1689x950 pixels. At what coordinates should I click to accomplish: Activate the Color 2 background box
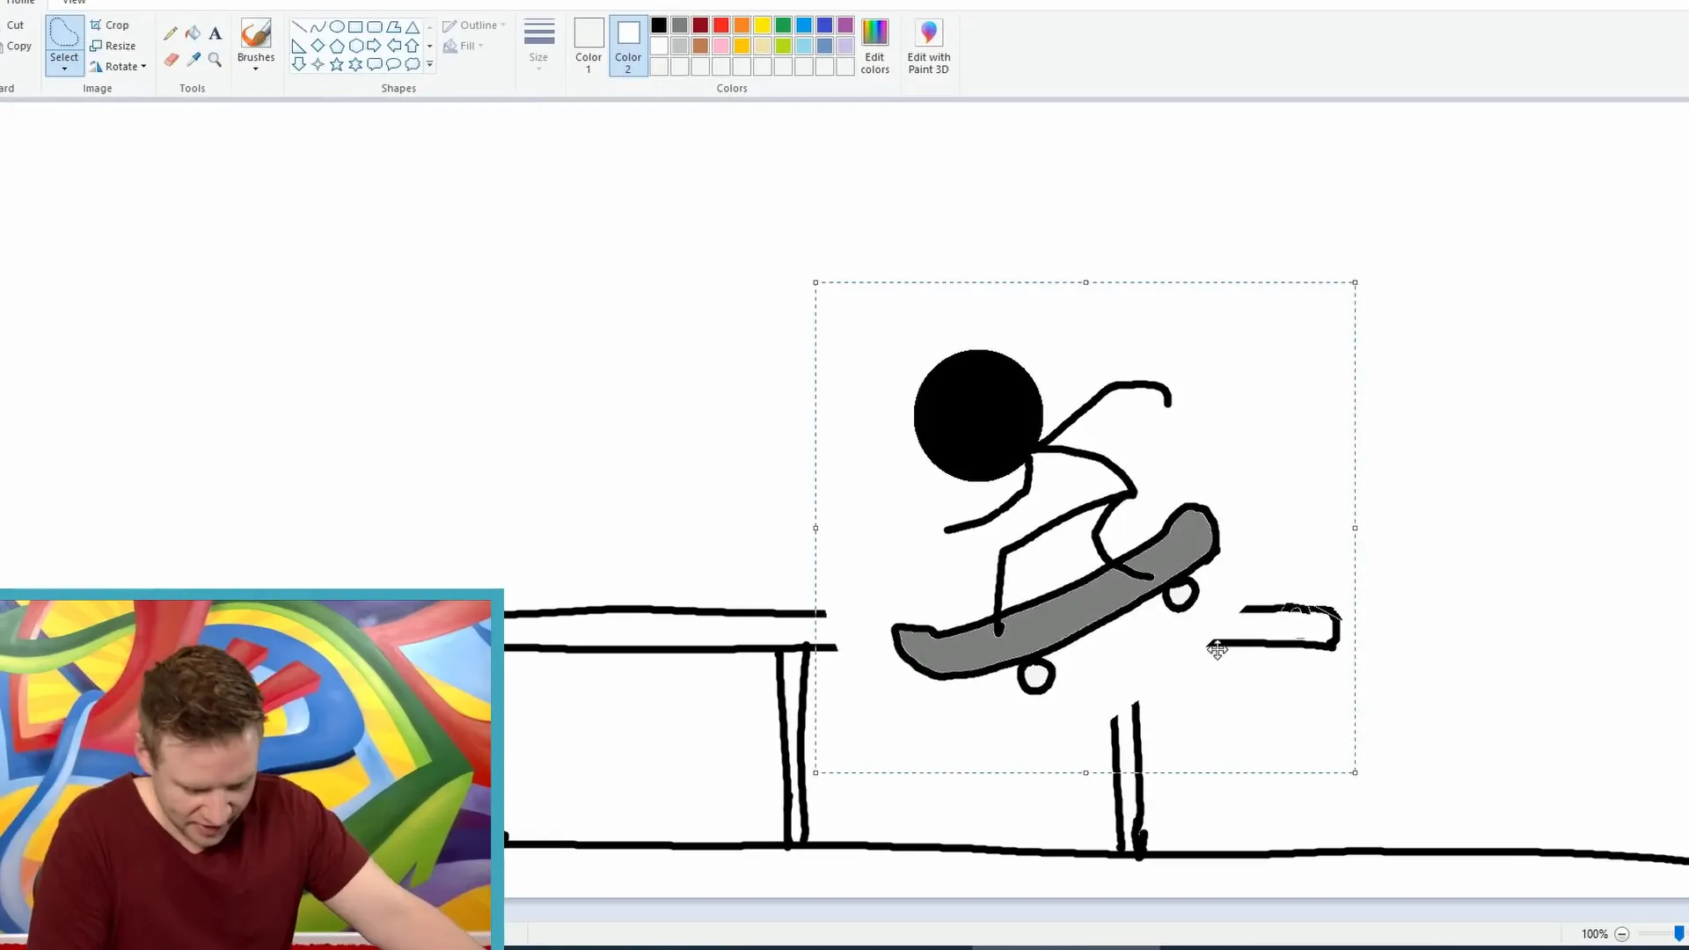point(628,46)
